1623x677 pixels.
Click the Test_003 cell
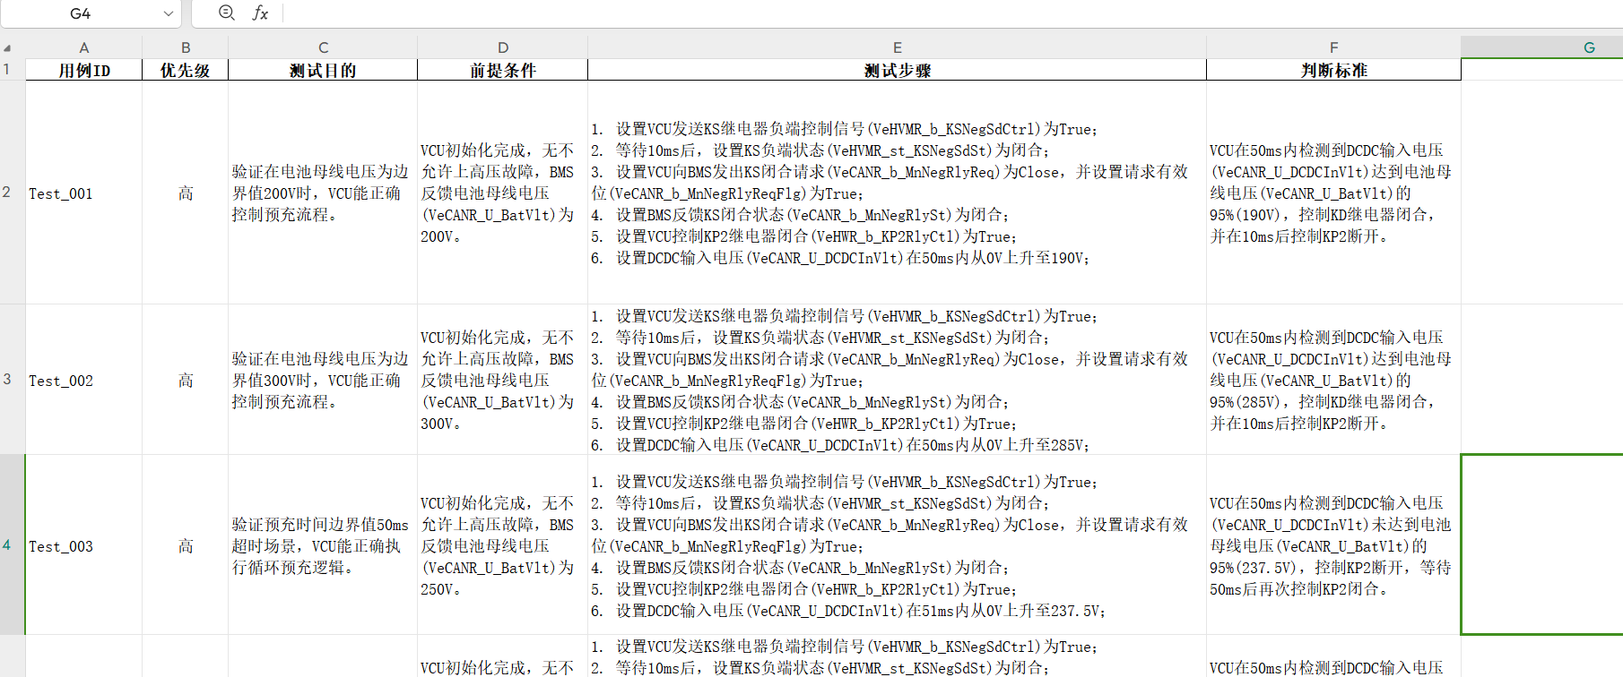coord(83,545)
